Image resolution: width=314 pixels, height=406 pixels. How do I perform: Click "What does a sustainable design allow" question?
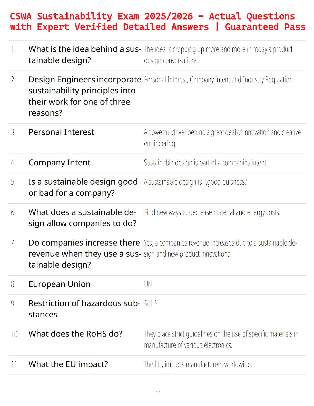click(x=82, y=218)
